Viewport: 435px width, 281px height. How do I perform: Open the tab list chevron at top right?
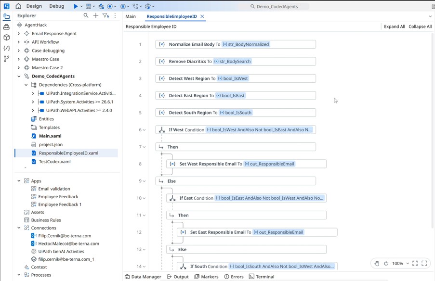(x=430, y=16)
